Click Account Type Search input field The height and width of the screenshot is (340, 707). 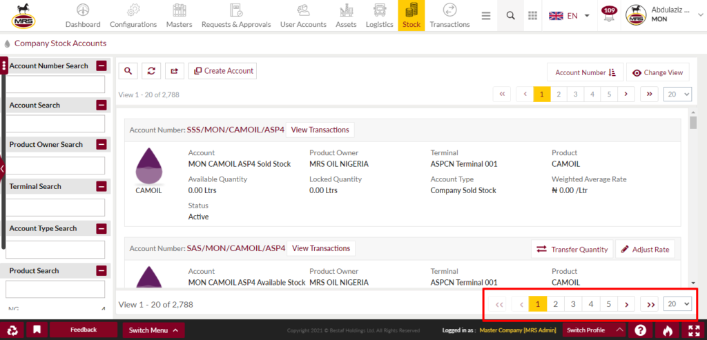[55, 250]
